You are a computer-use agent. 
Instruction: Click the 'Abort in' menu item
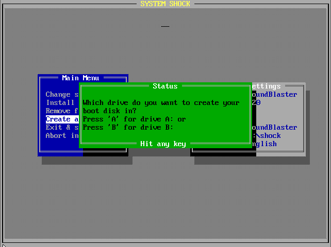pos(62,136)
